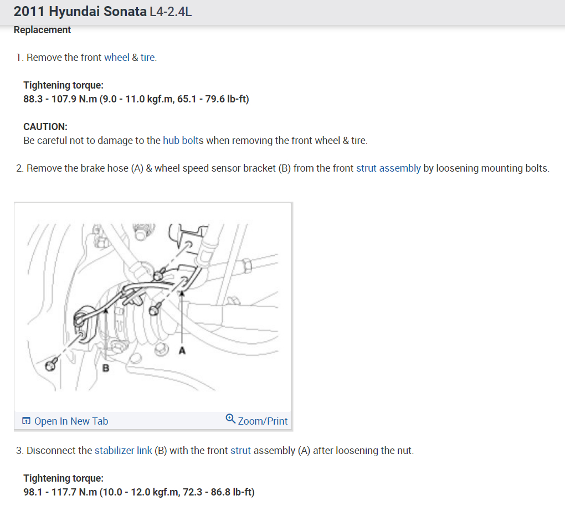
Task: Click label B in the diagram
Action: [x=106, y=368]
